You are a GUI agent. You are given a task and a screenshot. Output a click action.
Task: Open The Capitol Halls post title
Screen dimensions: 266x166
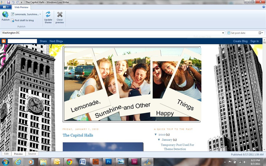pos(78,135)
